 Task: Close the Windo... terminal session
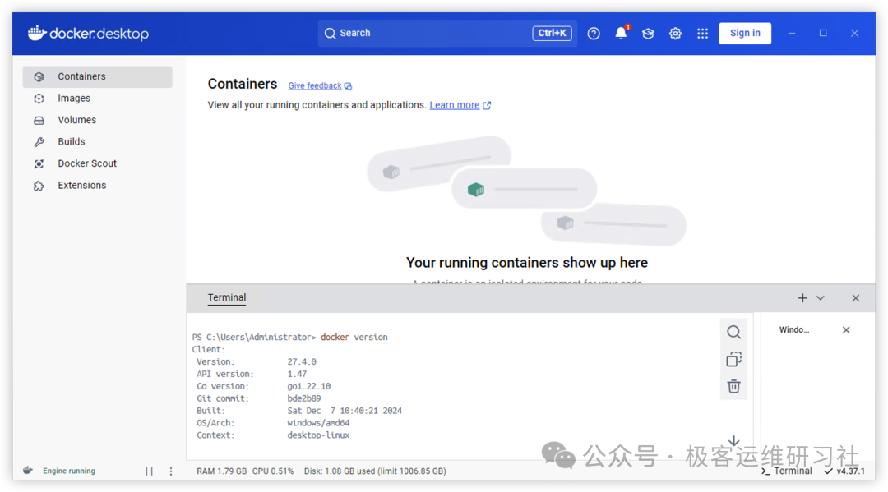point(846,329)
